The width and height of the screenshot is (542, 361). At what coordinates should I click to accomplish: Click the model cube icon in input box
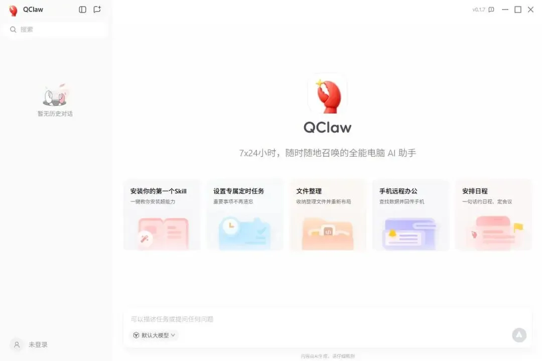click(136, 335)
